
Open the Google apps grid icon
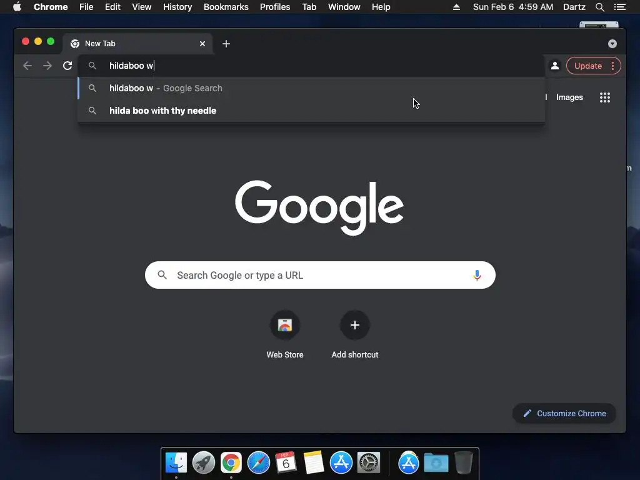(604, 97)
